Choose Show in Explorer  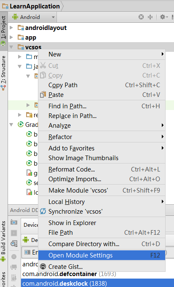[x=102, y=223]
